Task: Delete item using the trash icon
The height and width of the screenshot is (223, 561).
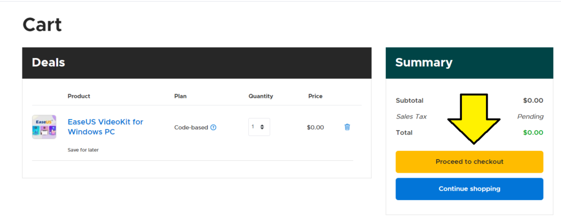Action: [x=347, y=127]
